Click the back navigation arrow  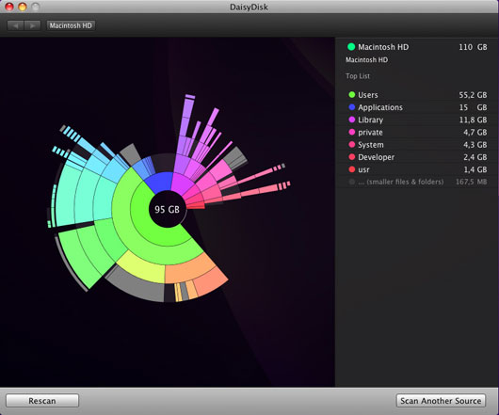[x=16, y=25]
